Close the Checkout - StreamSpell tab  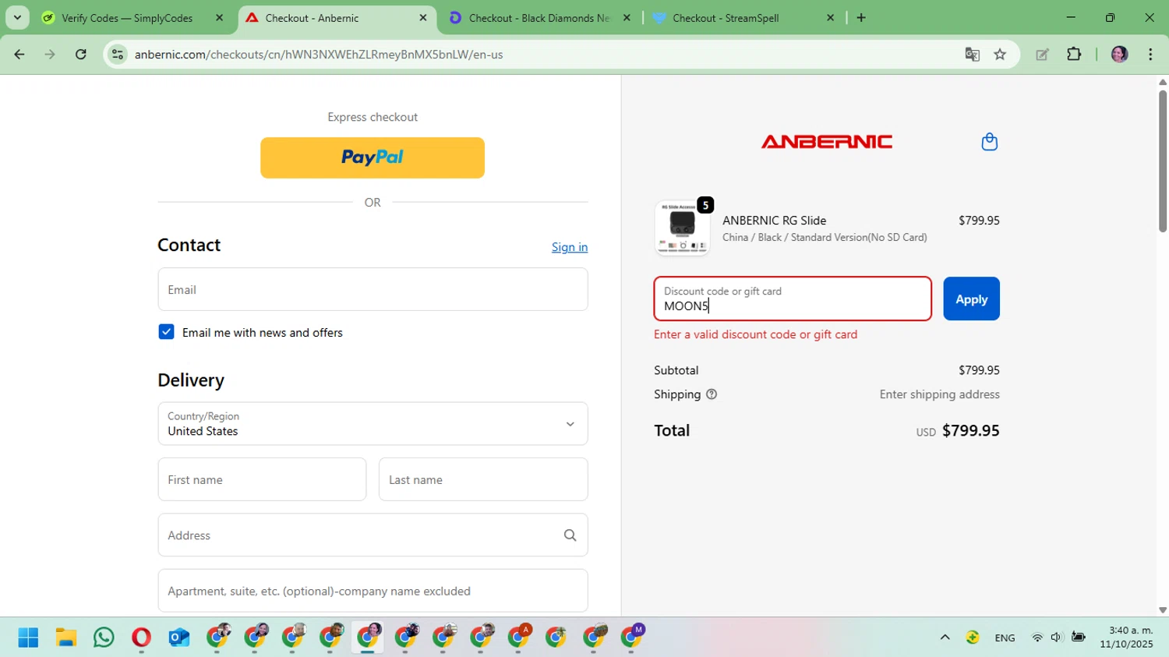click(x=830, y=18)
